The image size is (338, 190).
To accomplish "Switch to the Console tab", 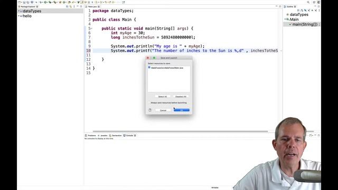I will (129, 136).
